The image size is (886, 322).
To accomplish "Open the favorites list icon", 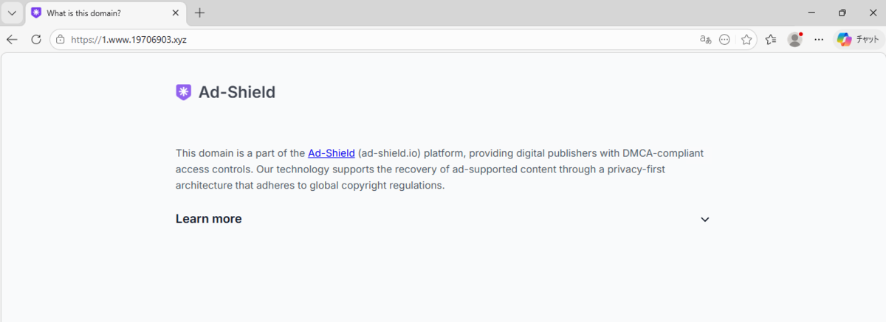I will coord(771,40).
